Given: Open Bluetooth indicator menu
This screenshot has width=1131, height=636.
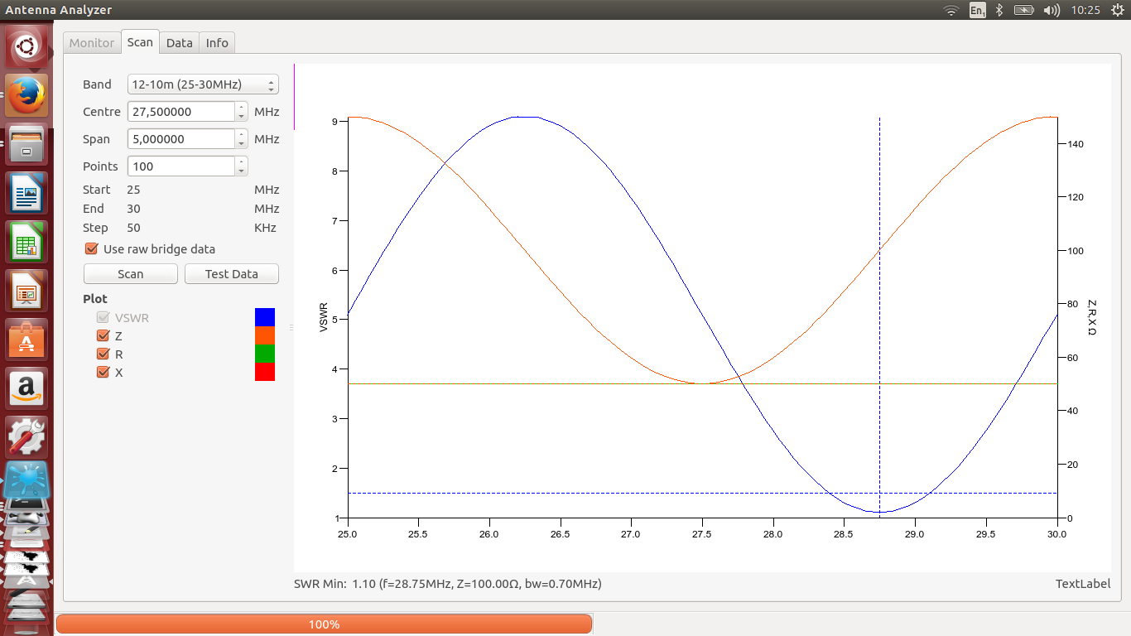Looking at the screenshot, I should 999,10.
